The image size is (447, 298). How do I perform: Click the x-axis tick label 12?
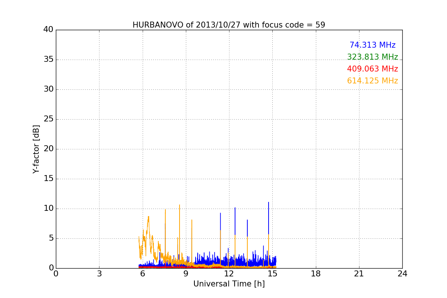pos(229,274)
